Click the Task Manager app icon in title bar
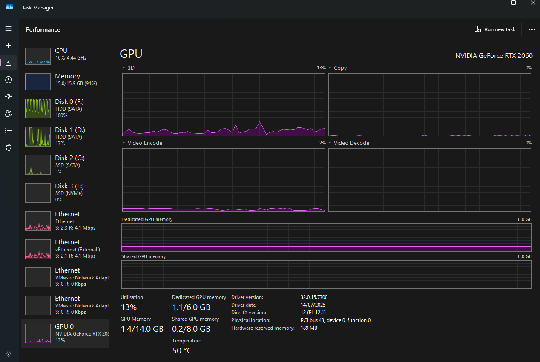The image size is (540, 362). pos(9,7)
